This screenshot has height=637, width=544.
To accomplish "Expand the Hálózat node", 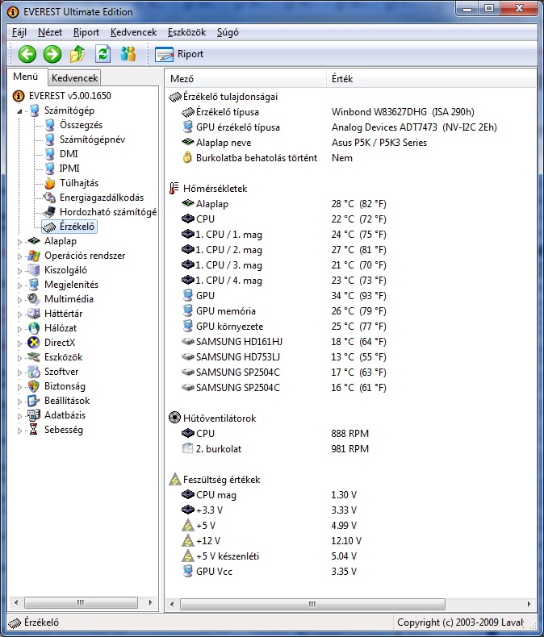I will click(19, 329).
